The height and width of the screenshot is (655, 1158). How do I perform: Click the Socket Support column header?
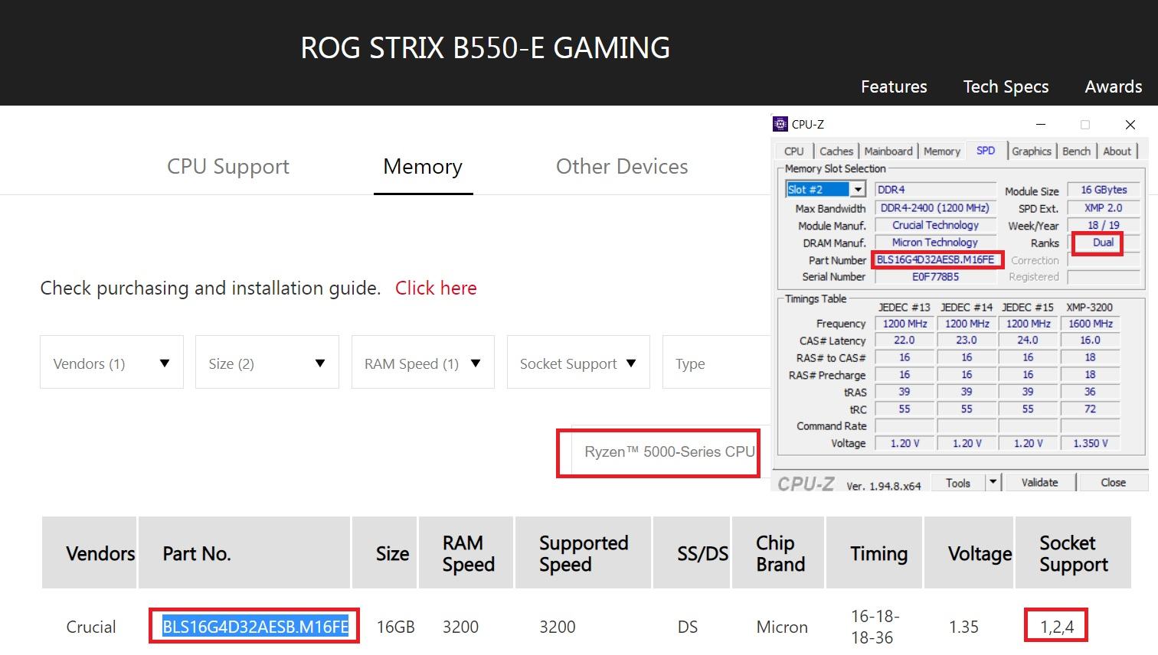click(1074, 553)
